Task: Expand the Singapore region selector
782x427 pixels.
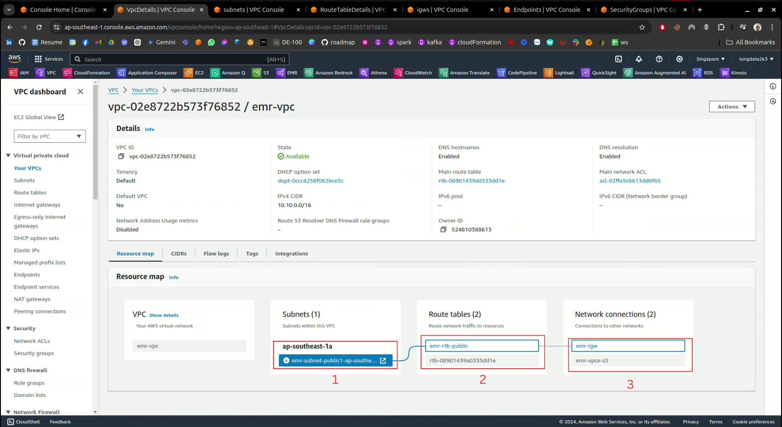Action: [710, 59]
